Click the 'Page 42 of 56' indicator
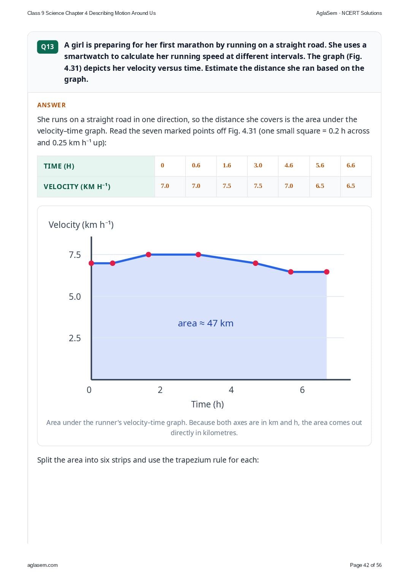This screenshot has height=579, width=409. coord(366,565)
